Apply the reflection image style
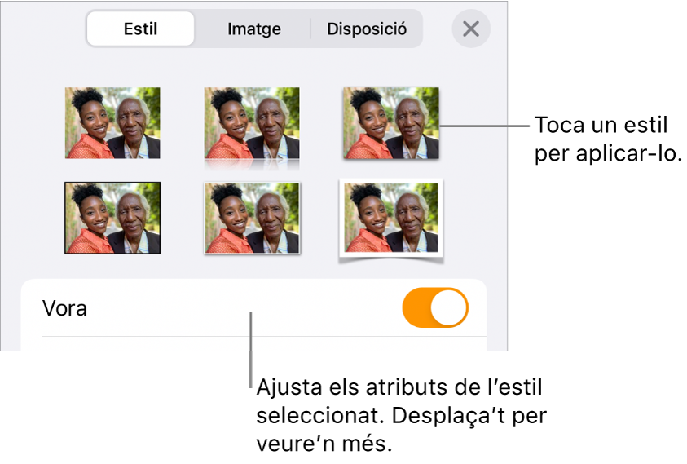The image size is (687, 464). click(x=252, y=127)
